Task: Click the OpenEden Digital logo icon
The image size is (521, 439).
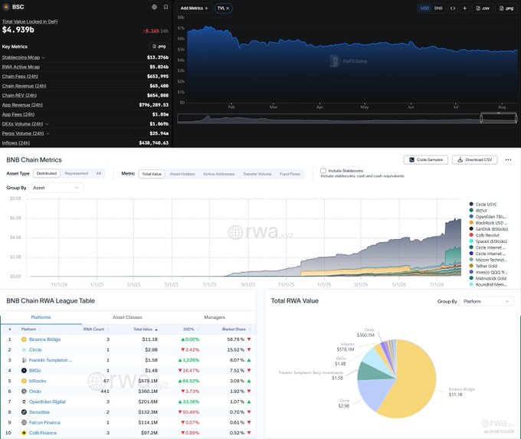Action: [x=24, y=401]
